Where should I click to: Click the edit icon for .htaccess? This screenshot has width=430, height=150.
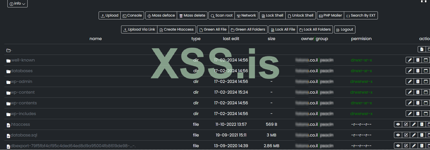[x=406, y=124]
